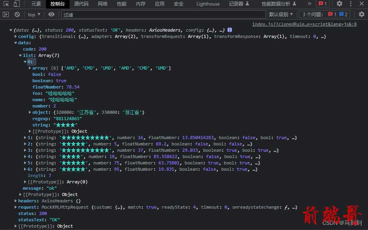The image size is (368, 230).
Task: Collapse list item 0
Action: (x=25, y=62)
